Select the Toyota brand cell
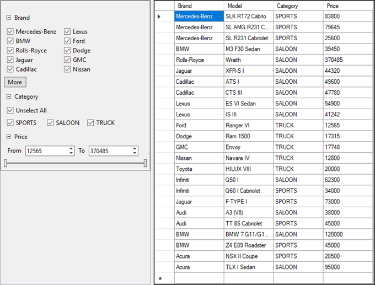The height and width of the screenshot is (285, 375). 199,169
